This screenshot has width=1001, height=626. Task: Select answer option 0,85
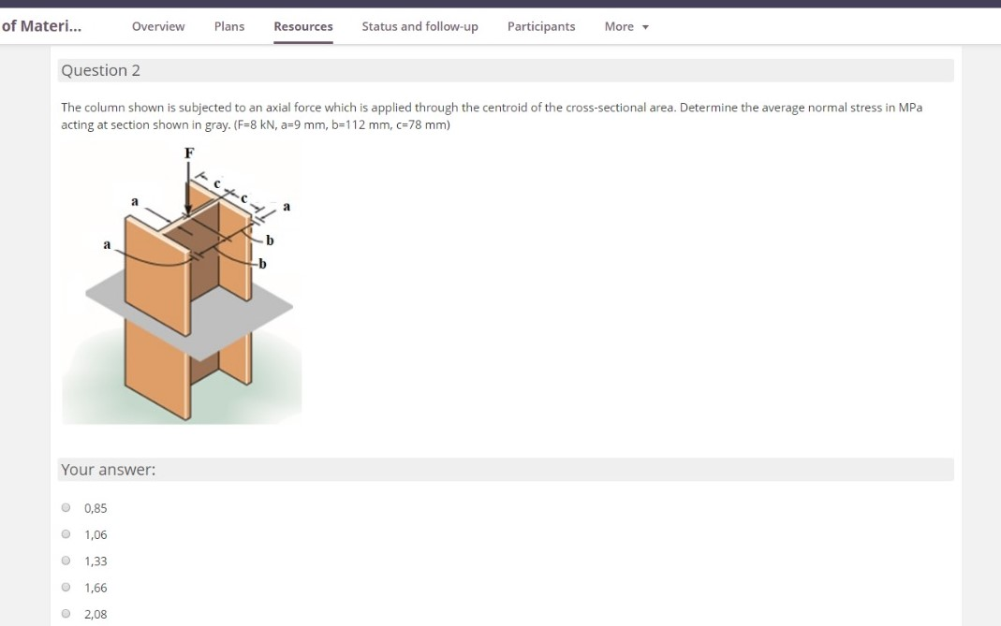pyautogui.click(x=66, y=507)
